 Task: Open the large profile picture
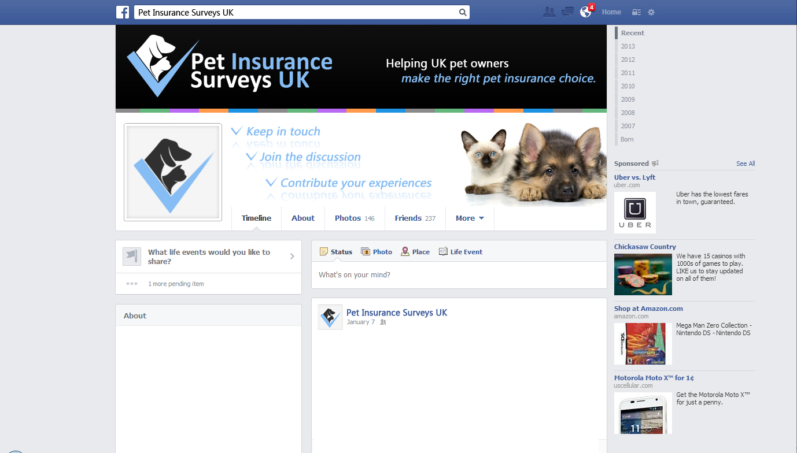tap(173, 172)
